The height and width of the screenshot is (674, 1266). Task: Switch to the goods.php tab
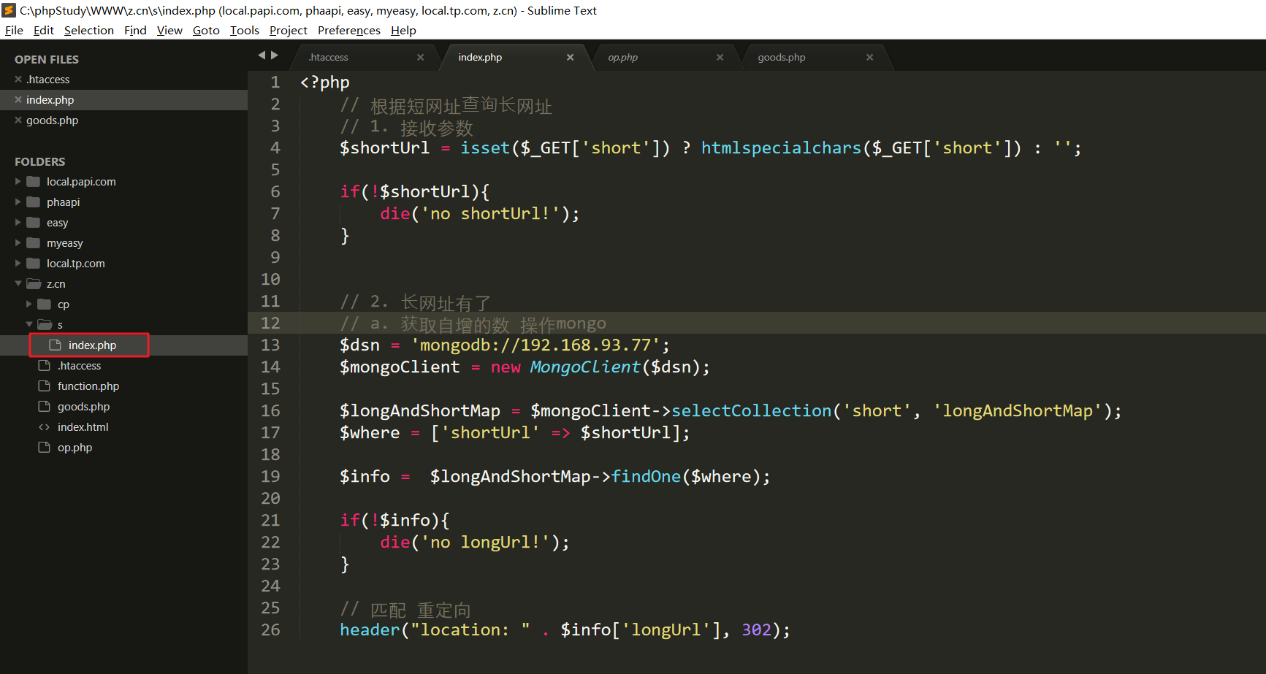(782, 58)
